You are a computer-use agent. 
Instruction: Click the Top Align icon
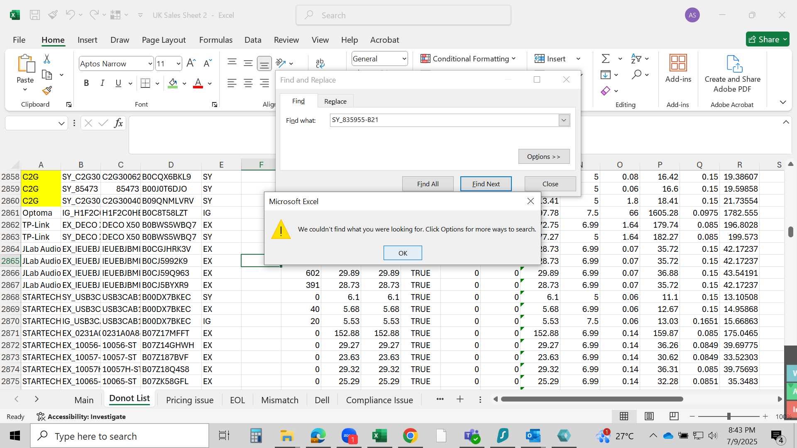click(x=232, y=63)
